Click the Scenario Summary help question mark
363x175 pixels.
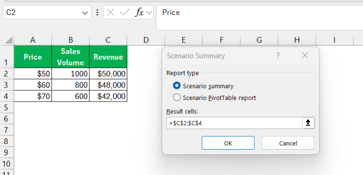click(x=278, y=56)
